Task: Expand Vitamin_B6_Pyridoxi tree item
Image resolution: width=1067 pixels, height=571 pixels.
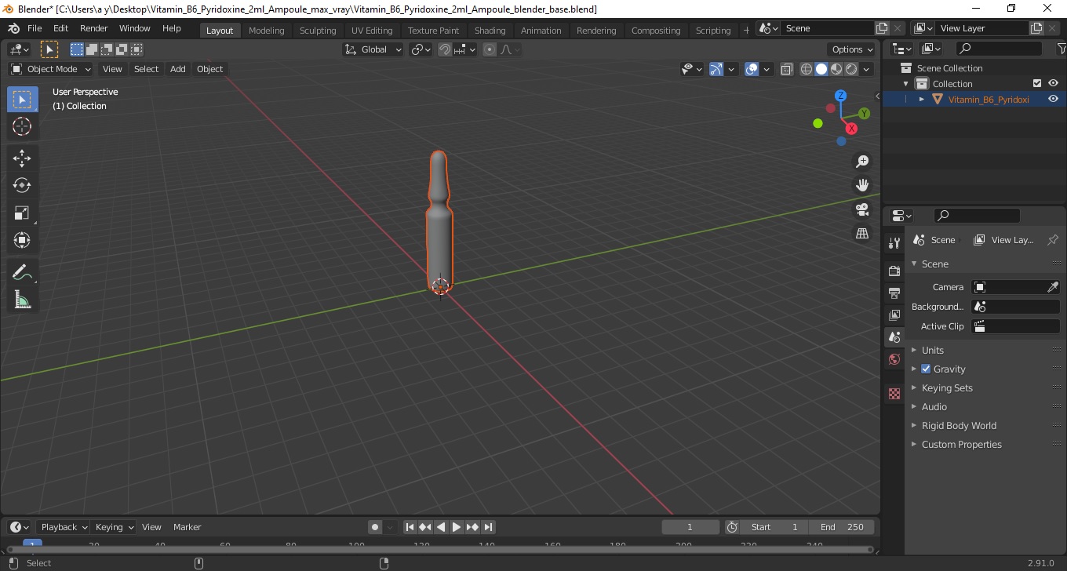Action: [922, 99]
